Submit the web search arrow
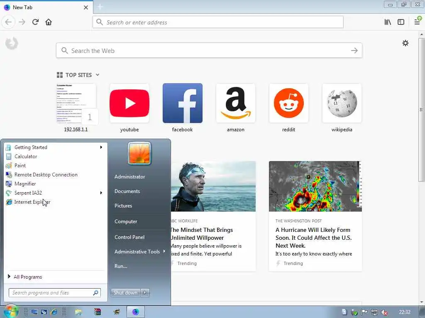 (354, 51)
